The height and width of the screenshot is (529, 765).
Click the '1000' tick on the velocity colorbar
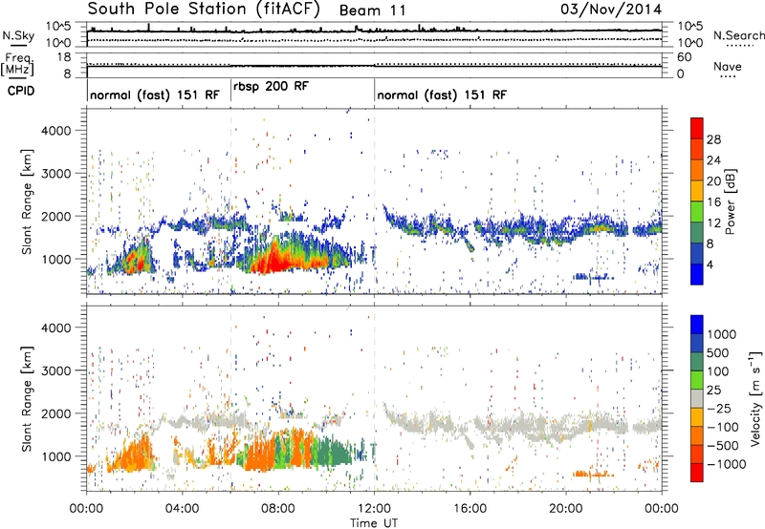pos(722,334)
